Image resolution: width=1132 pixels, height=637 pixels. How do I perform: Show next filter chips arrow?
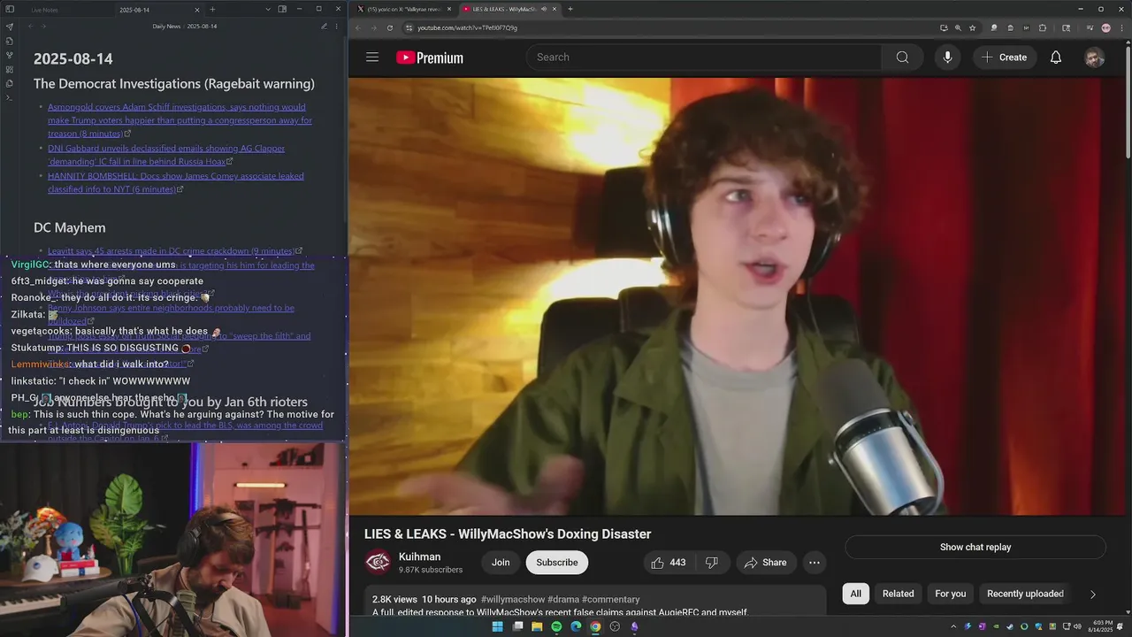1093,595
